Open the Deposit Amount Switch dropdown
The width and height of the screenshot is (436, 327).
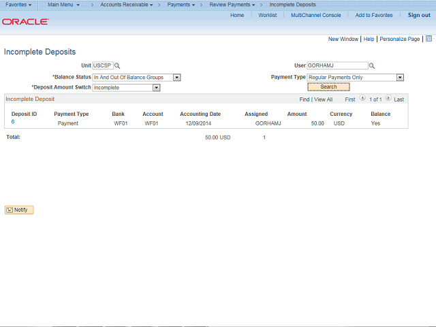point(126,88)
